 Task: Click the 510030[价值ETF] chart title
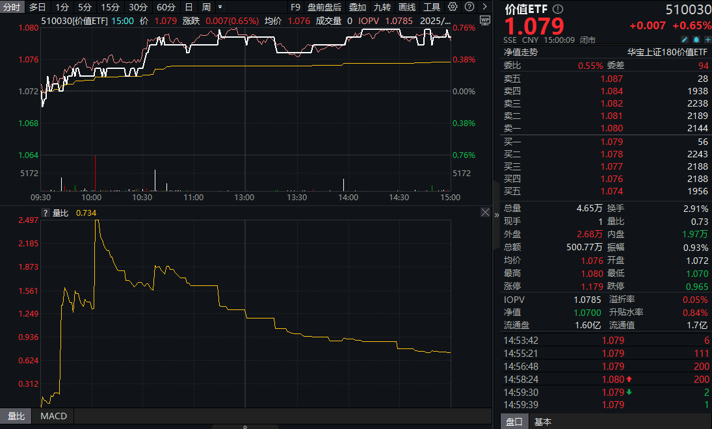[x=75, y=21]
